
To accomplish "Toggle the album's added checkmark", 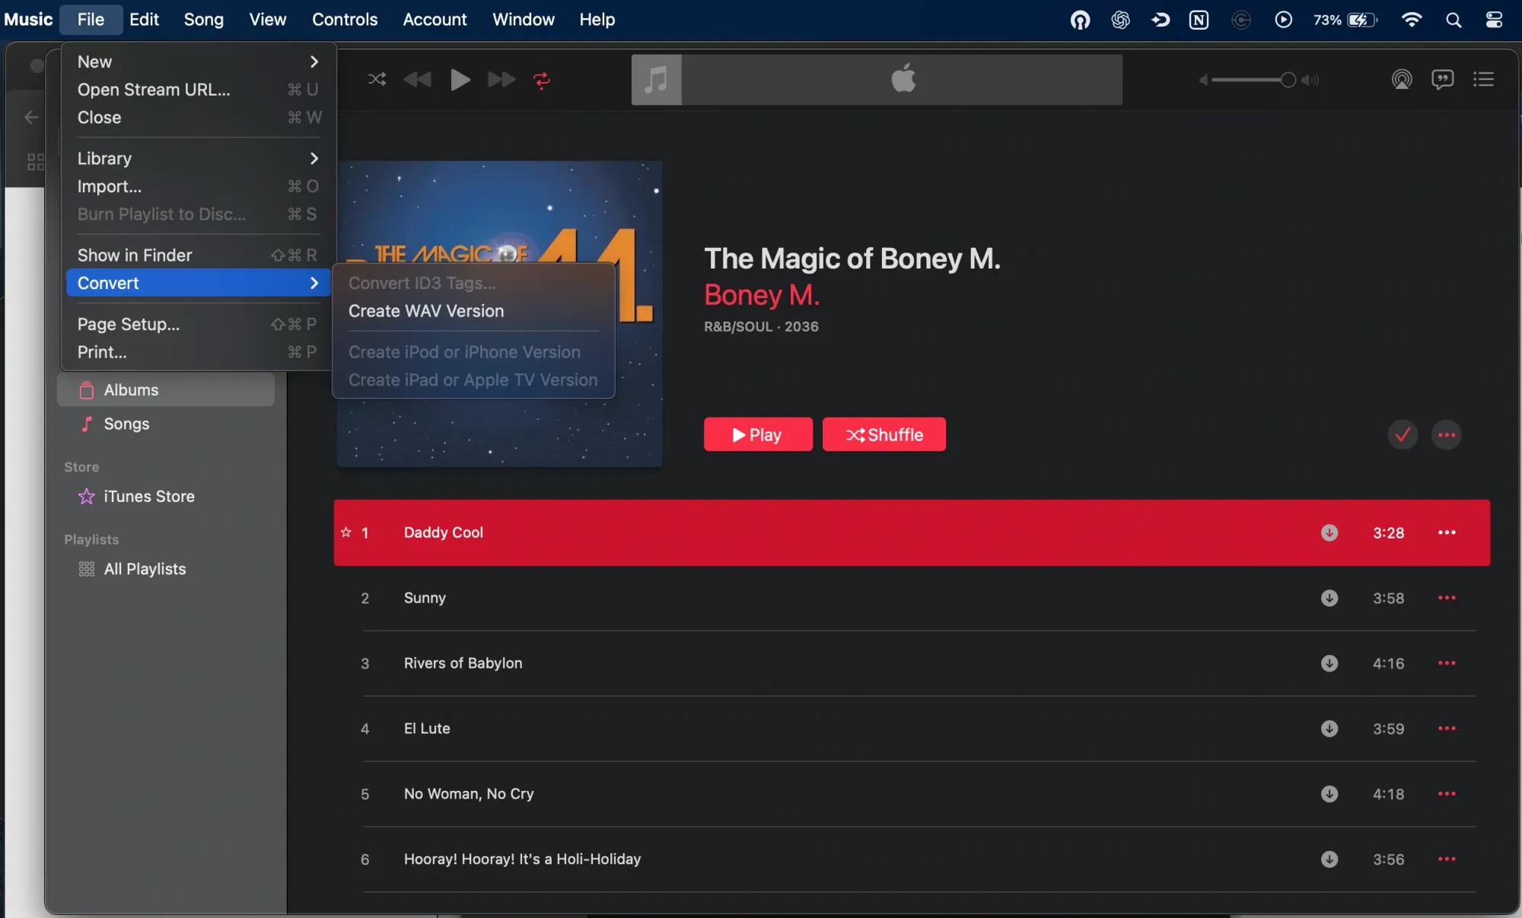I will click(1403, 434).
